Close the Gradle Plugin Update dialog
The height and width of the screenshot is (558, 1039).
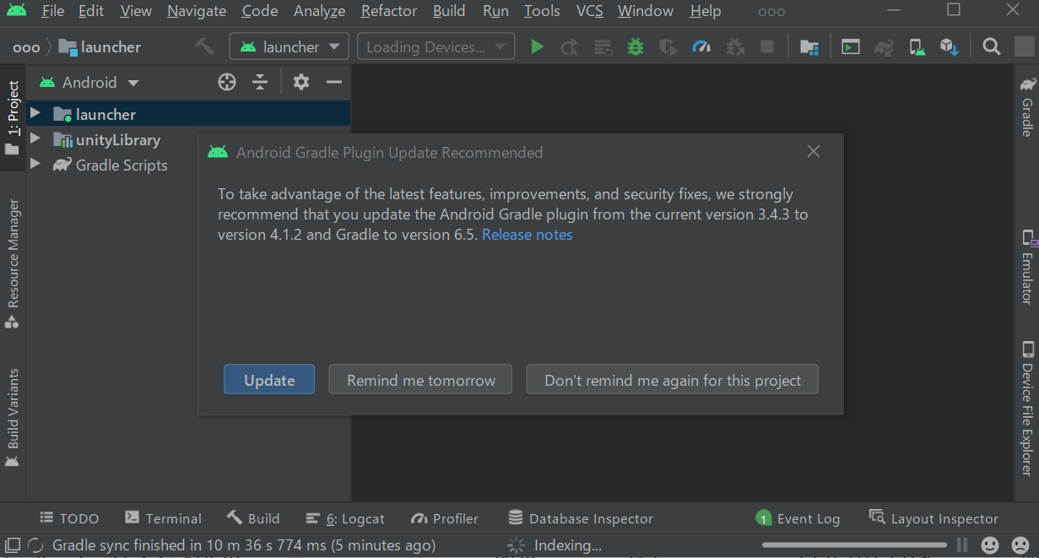814,152
